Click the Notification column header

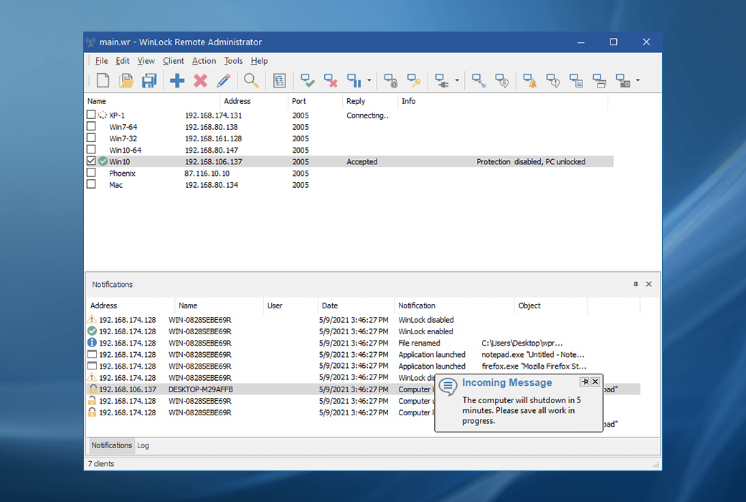(x=454, y=306)
